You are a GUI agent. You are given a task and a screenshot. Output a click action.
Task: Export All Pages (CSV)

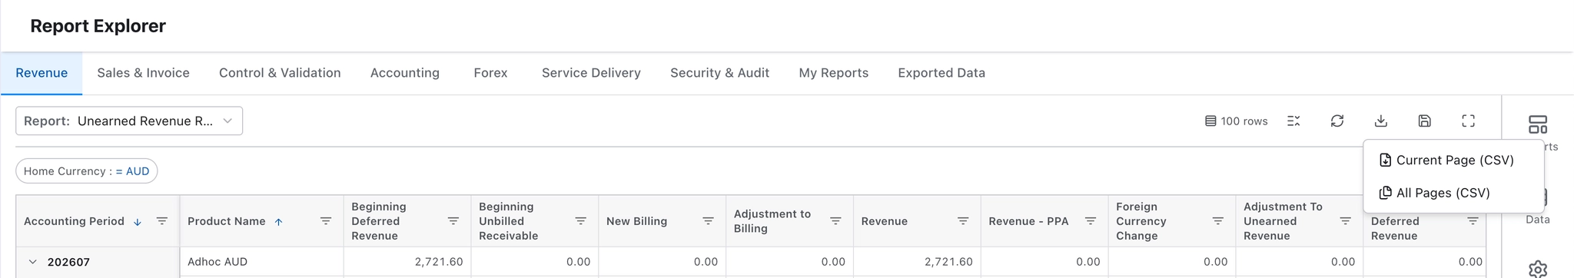pyautogui.click(x=1453, y=193)
